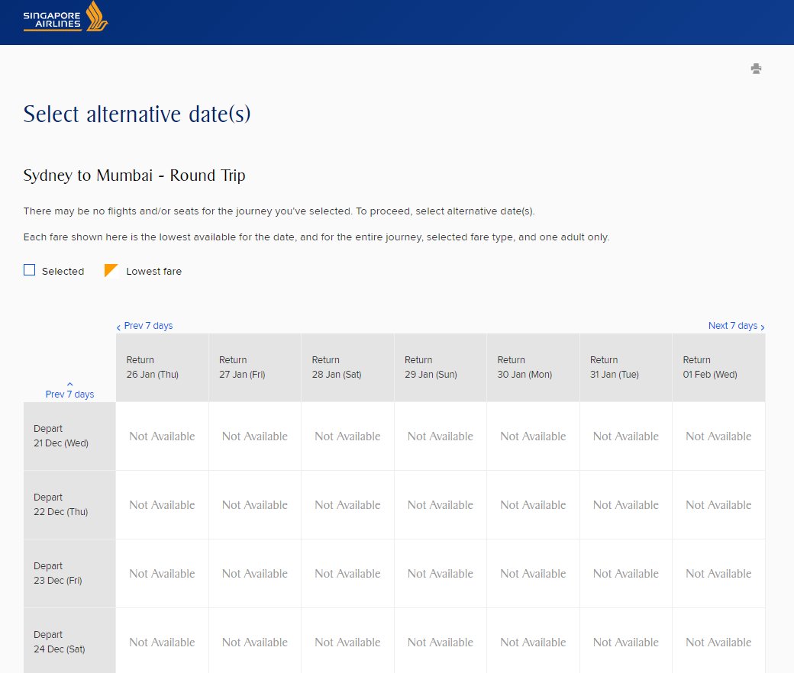The height and width of the screenshot is (673, 794).
Task: Select the Depart 21 Dec (Wed) row header
Action: (69, 436)
